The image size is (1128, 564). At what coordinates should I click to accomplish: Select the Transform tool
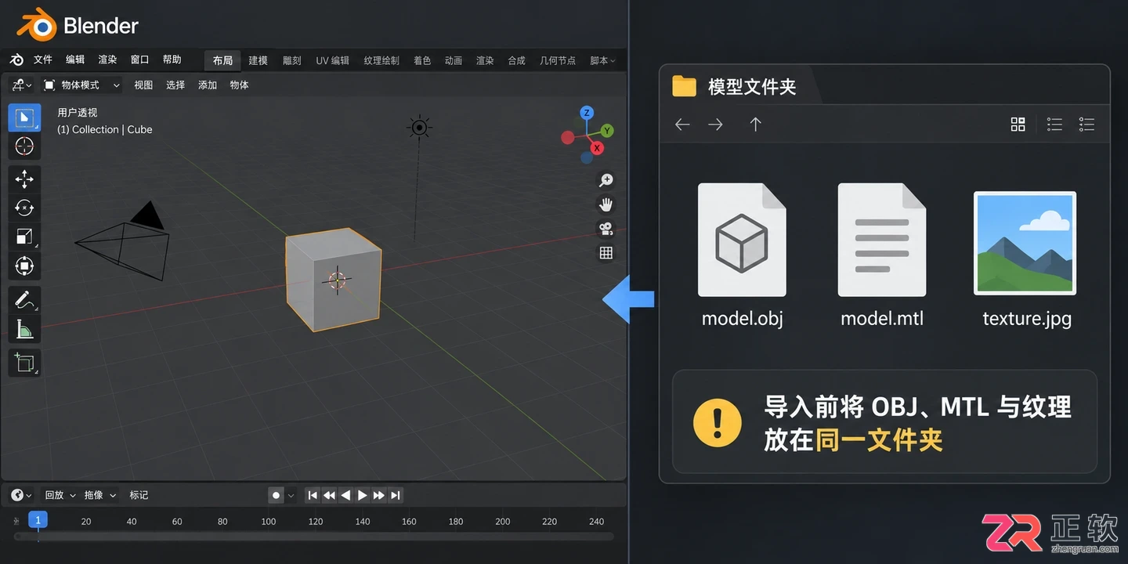24,266
